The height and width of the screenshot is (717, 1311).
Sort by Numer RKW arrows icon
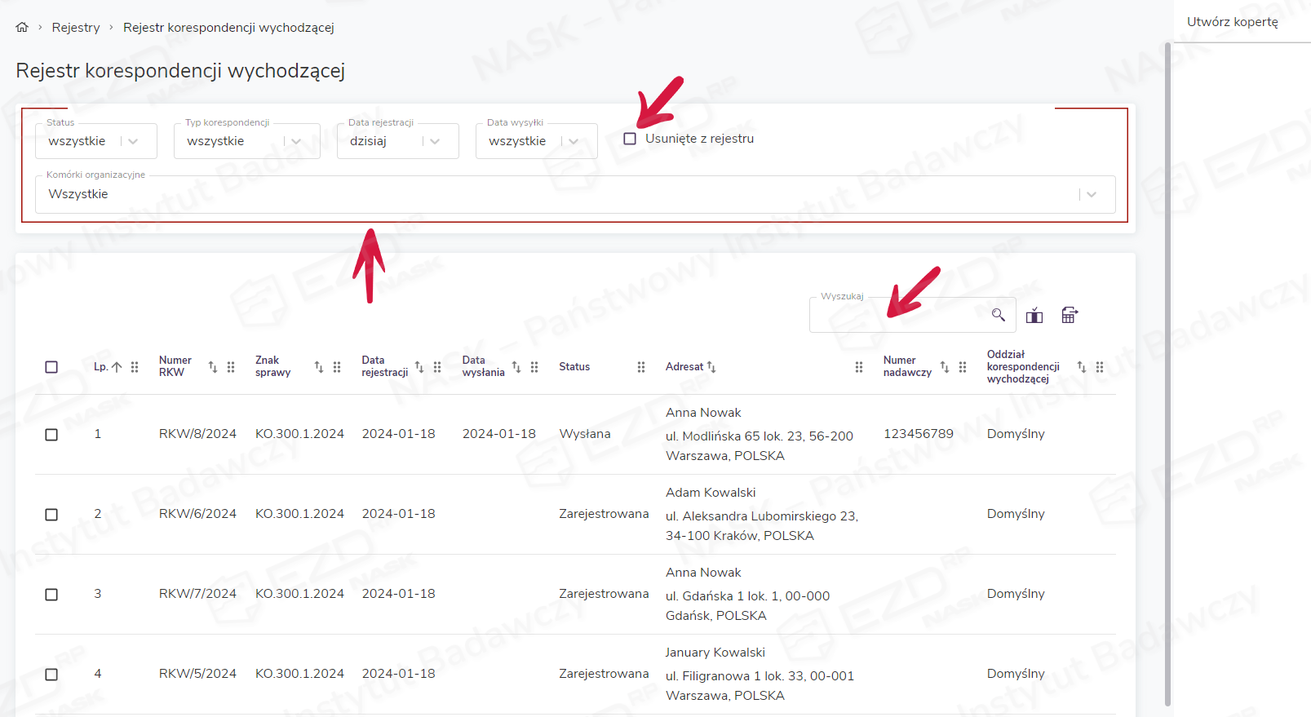tap(213, 367)
